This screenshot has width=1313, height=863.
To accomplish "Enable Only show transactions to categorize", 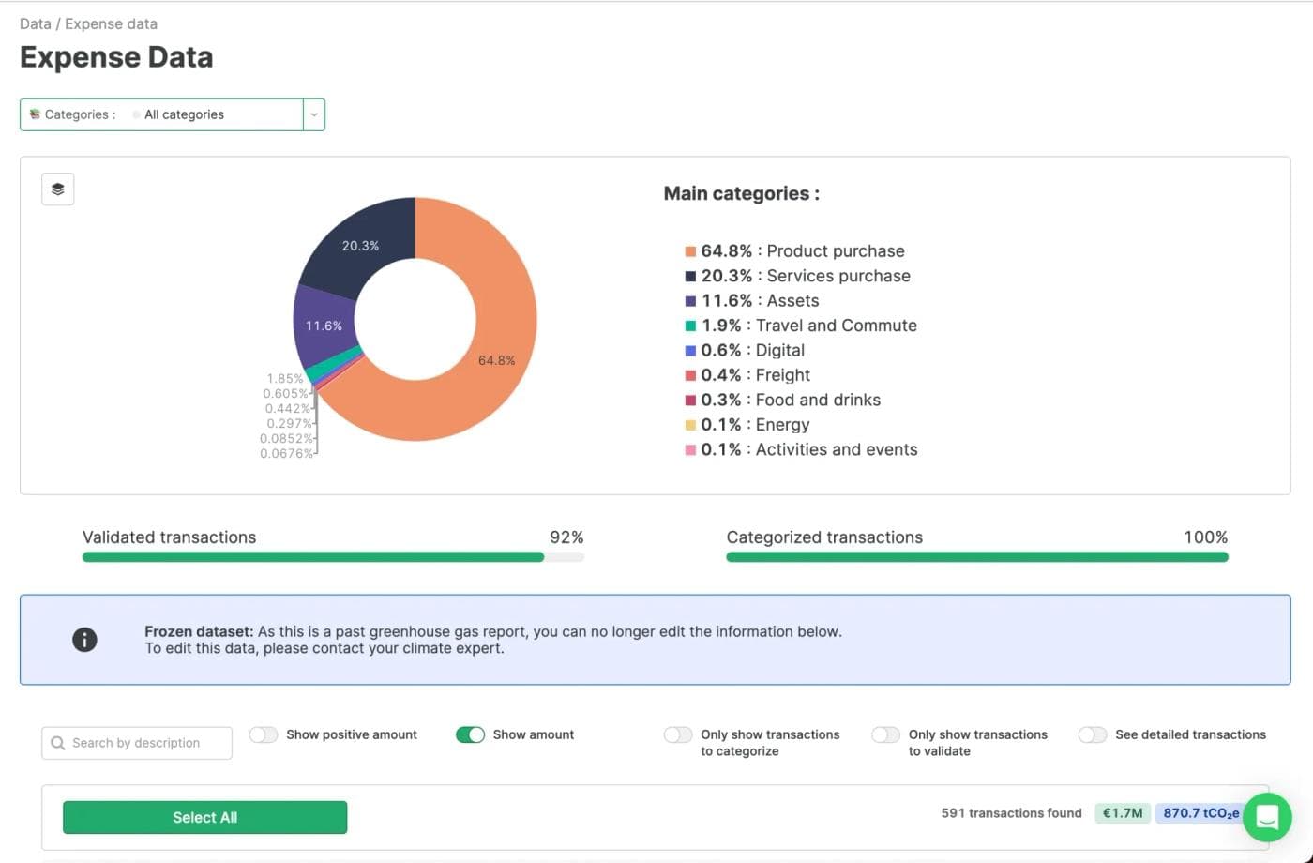I will pos(678,734).
